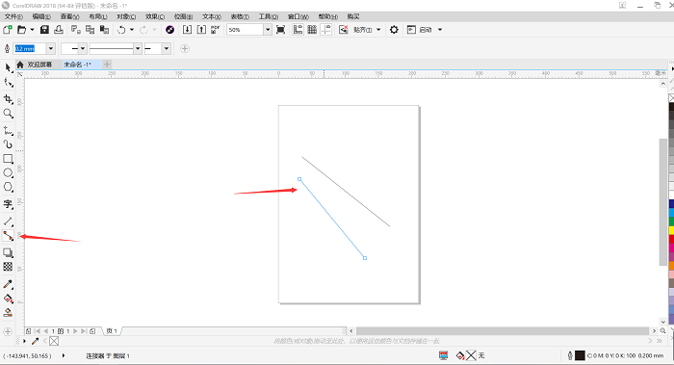The width and height of the screenshot is (674, 365).
Task: Toggle Show Grid button
Action: 312,30
